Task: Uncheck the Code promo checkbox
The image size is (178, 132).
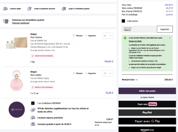Action: pyautogui.click(x=124, y=21)
